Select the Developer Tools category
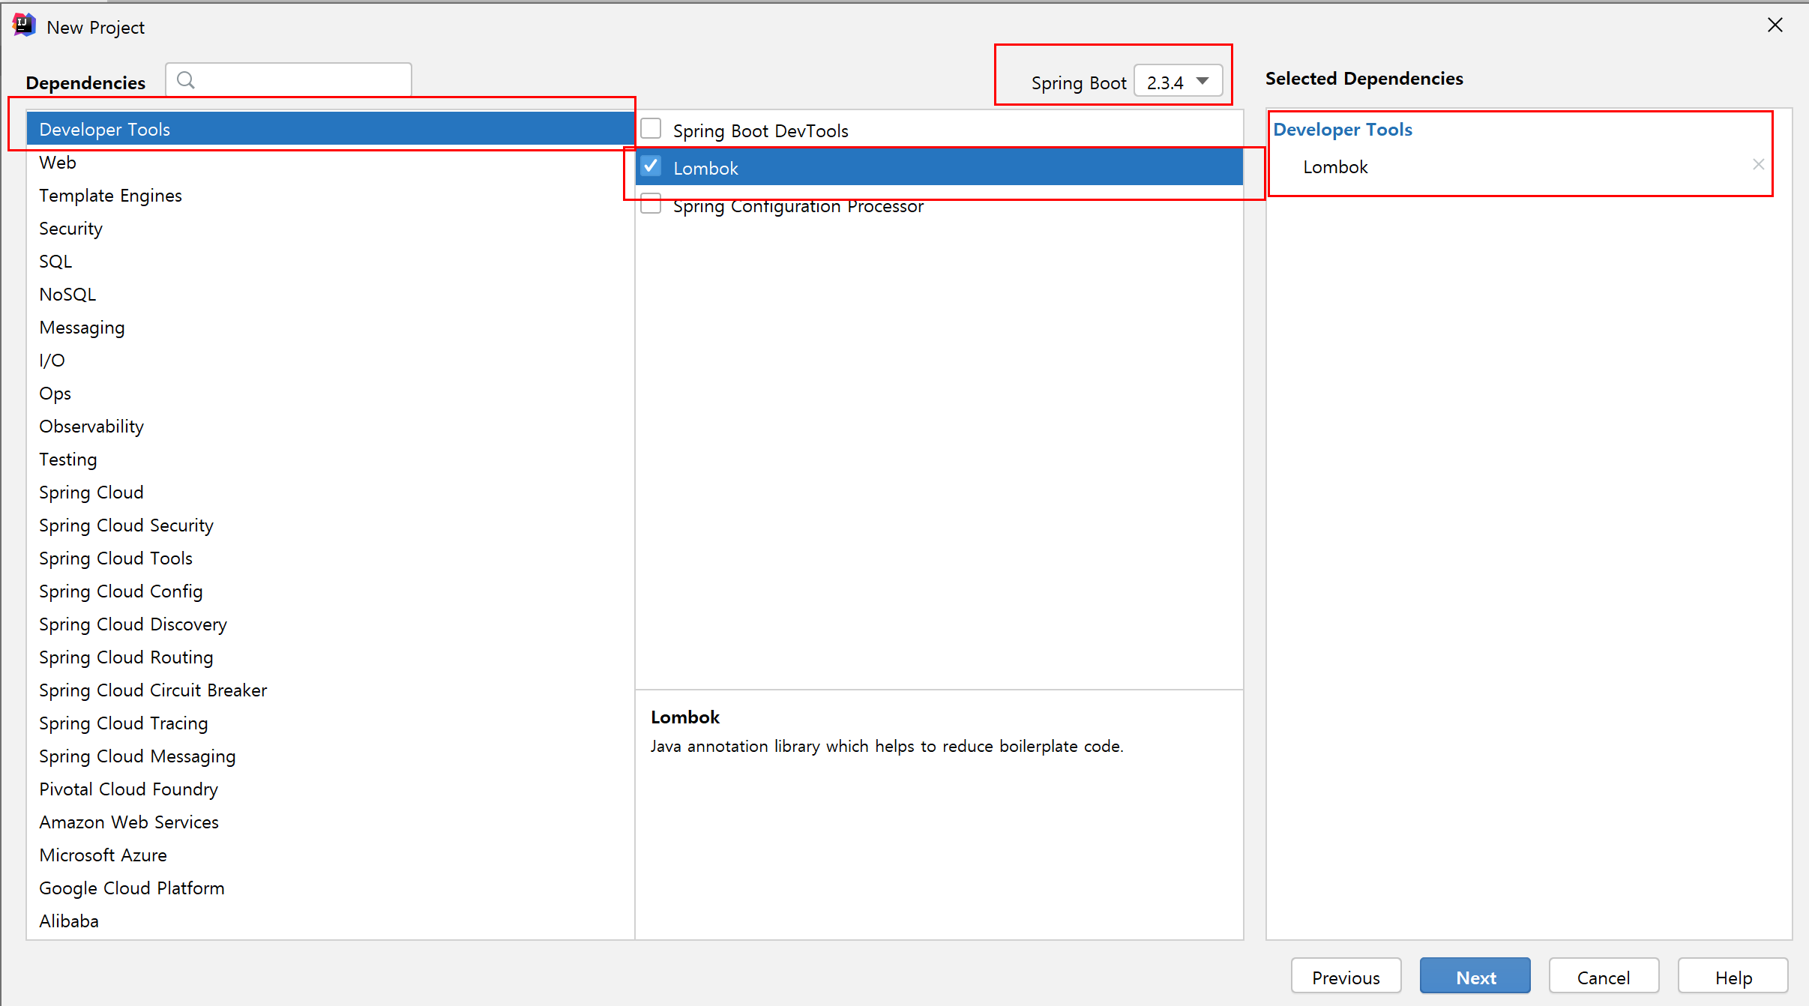 click(331, 129)
